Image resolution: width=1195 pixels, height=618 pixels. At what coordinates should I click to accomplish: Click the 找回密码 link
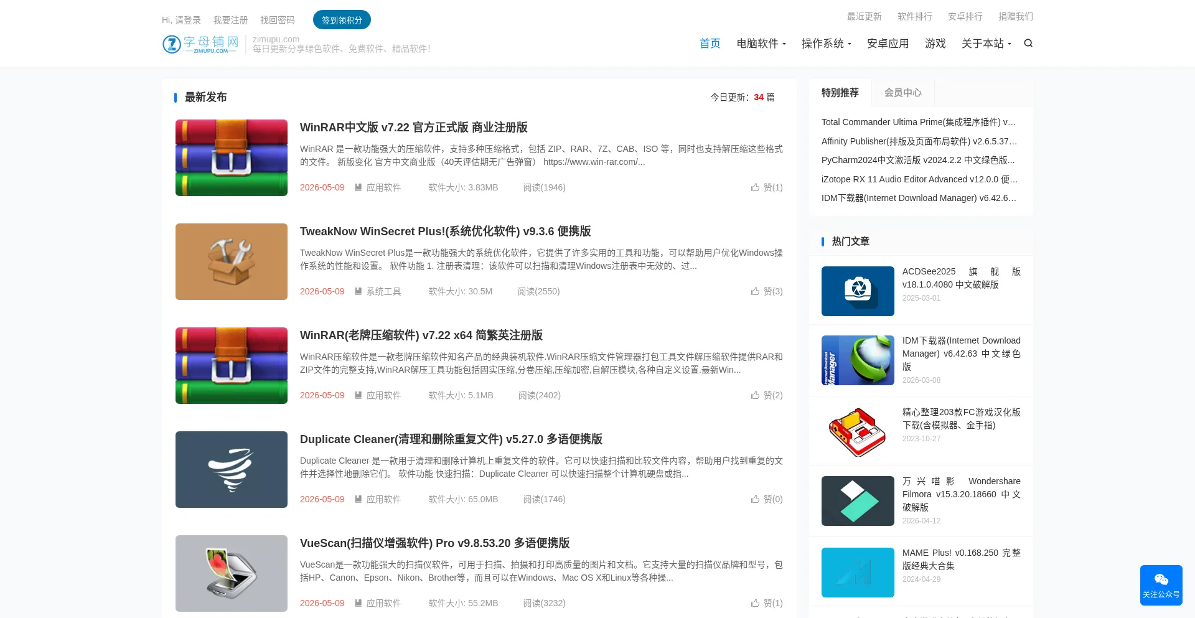coord(278,20)
